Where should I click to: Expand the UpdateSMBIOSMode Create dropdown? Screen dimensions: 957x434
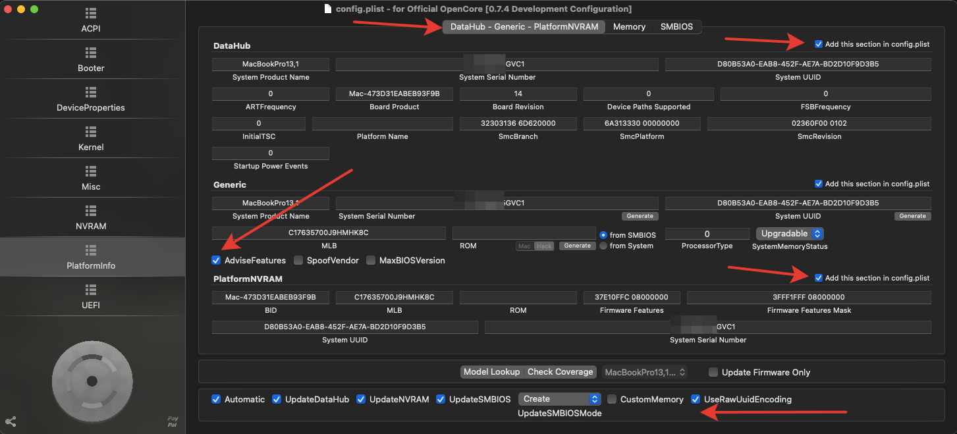click(559, 399)
